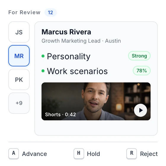Click the A key Advance shortcut

[14, 154]
